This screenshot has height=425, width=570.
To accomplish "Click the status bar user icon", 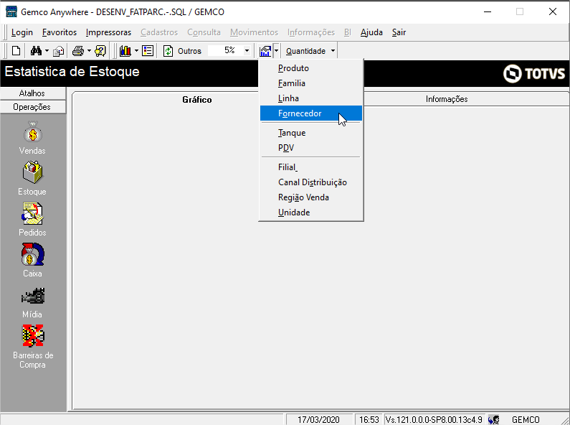I will coord(494,420).
